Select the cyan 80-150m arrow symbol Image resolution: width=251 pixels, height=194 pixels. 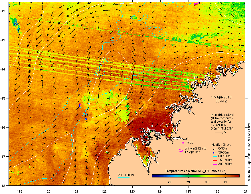pos(214,157)
